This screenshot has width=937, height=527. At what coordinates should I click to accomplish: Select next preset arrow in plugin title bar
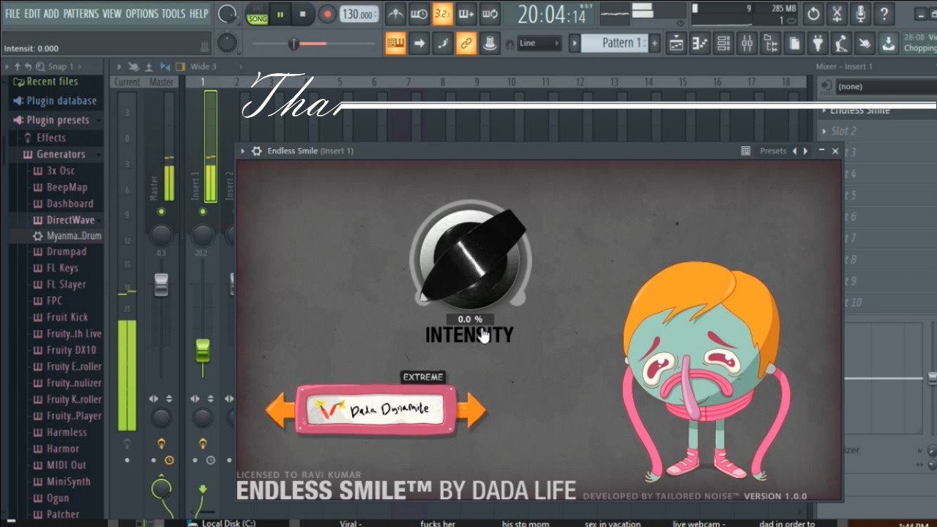(x=806, y=151)
